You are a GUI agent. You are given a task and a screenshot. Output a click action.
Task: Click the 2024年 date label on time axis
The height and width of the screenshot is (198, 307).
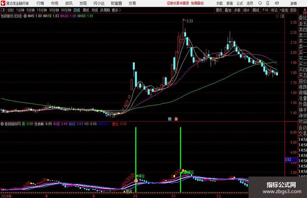(x=6, y=196)
